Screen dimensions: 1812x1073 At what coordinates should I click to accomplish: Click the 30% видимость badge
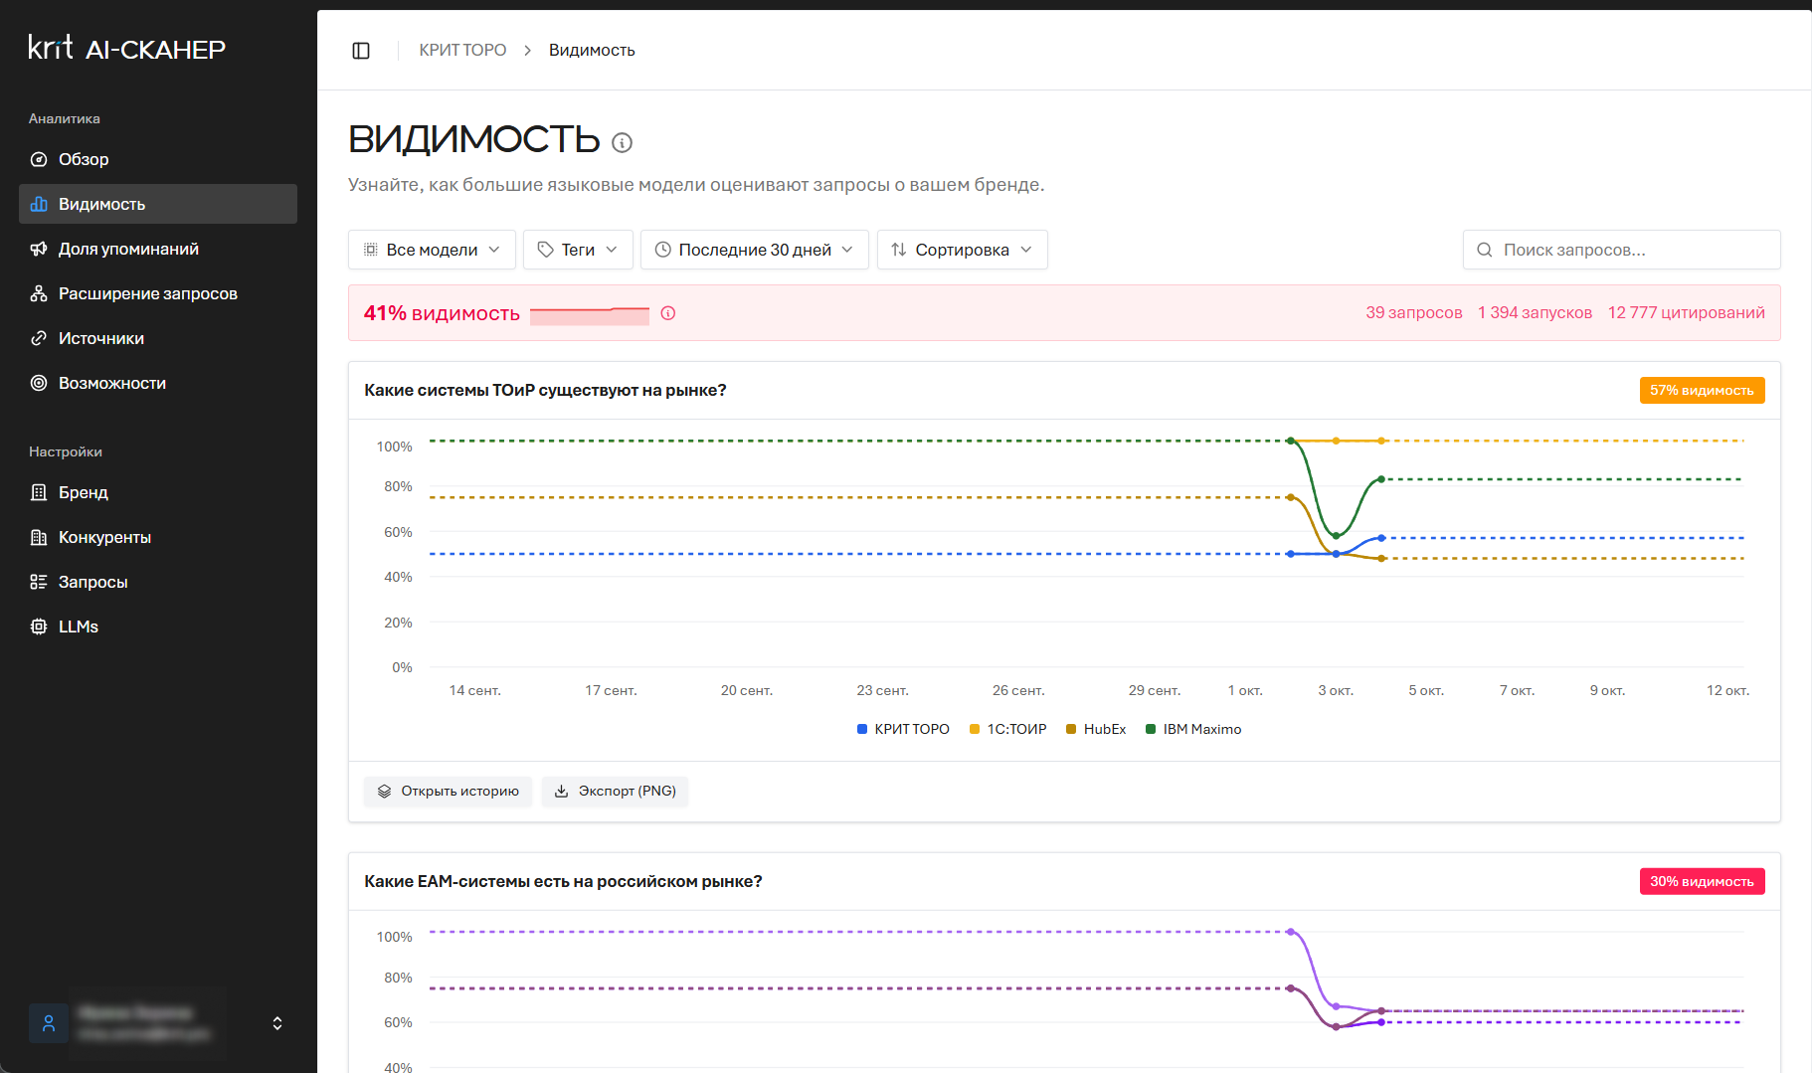pyautogui.click(x=1702, y=882)
